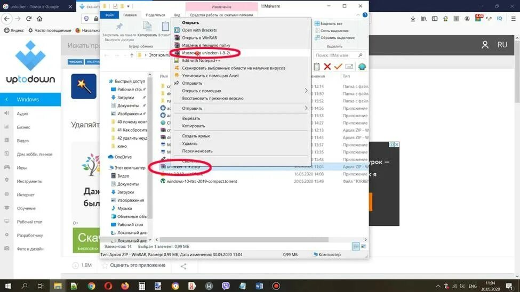Open Task View on taskbar

pos(41,286)
